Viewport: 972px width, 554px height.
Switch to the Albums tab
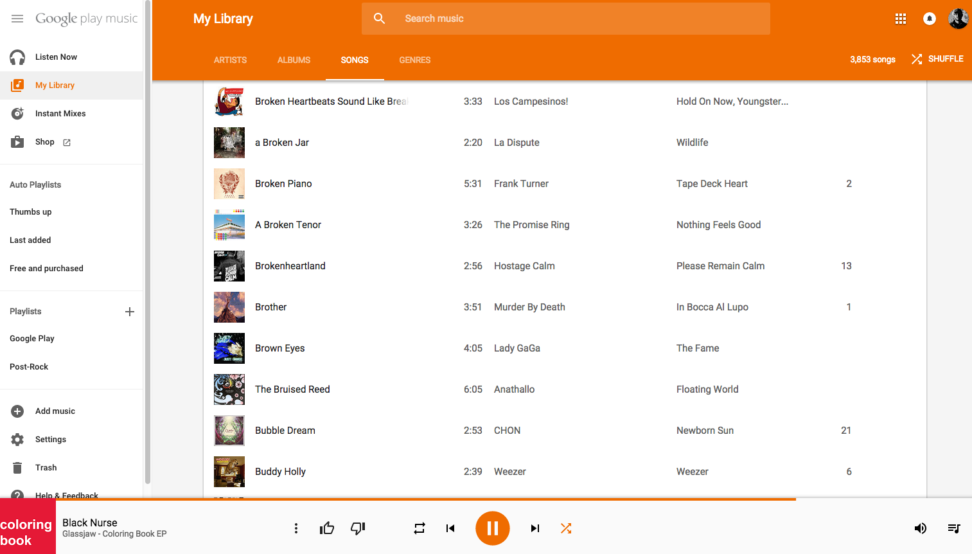294,60
